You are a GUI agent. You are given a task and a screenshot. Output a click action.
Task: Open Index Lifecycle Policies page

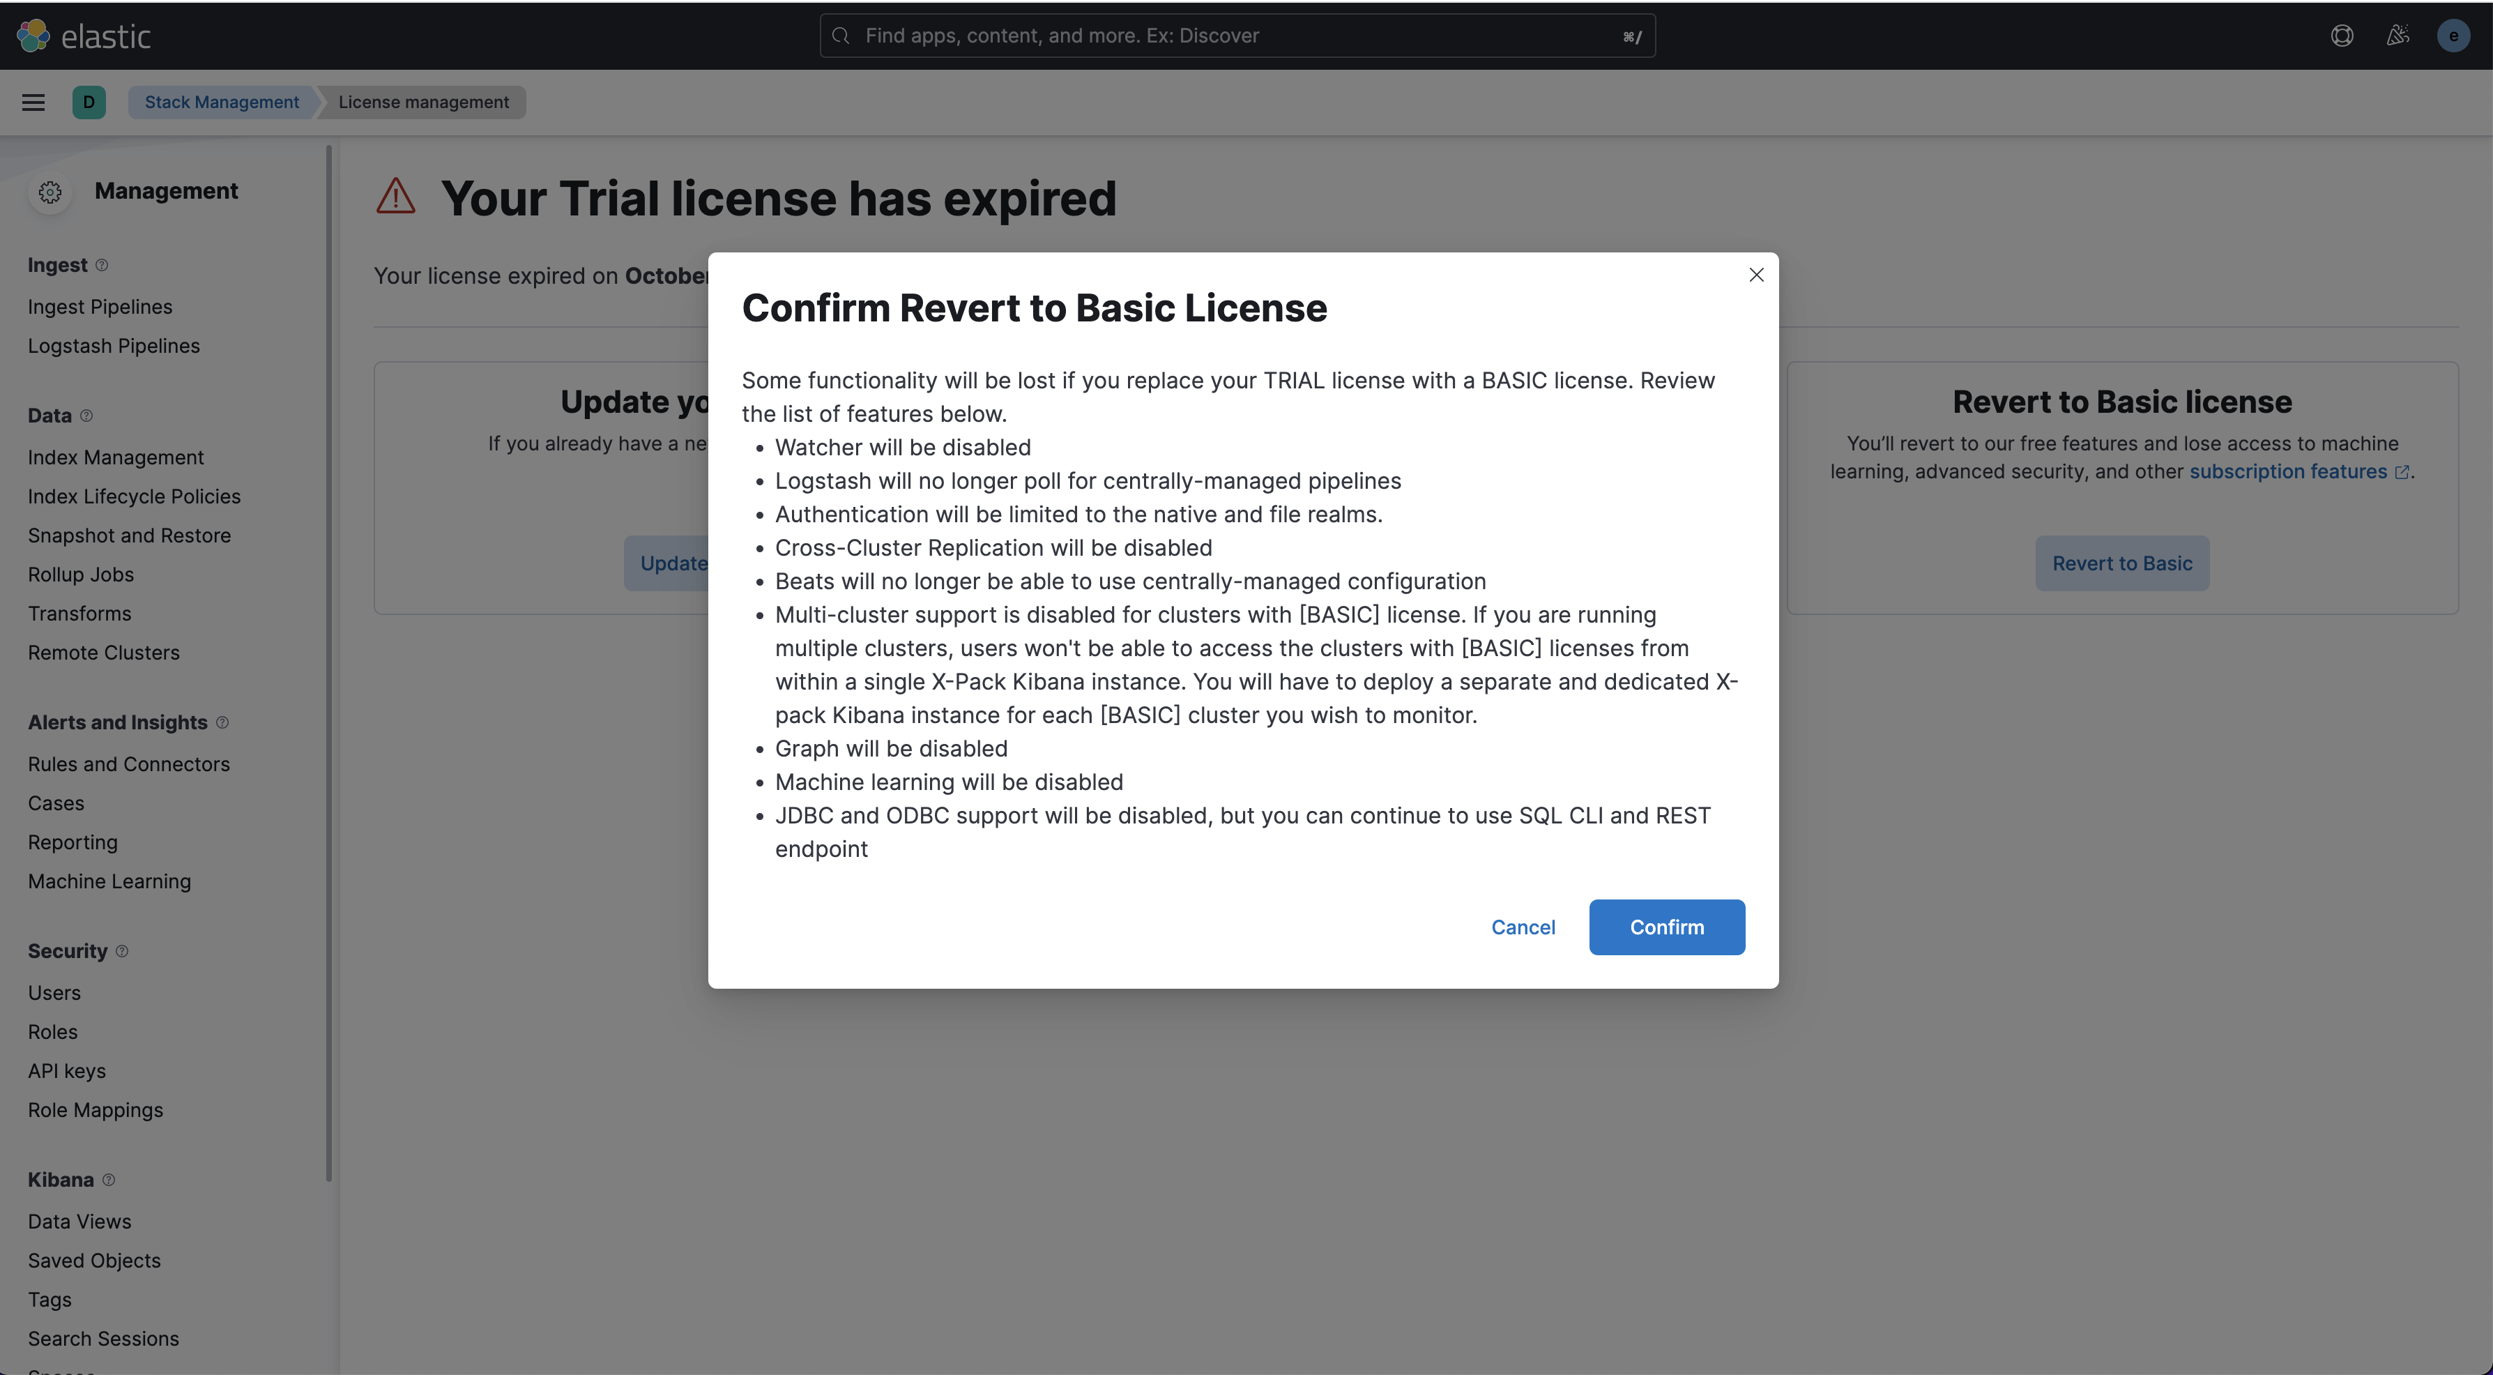135,496
